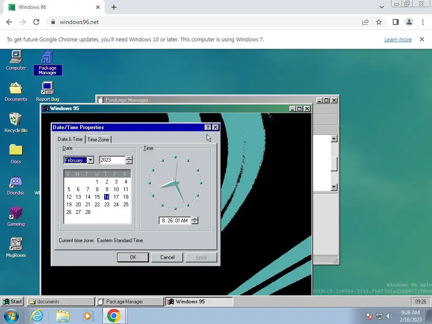Click the Date/Time Properties help question mark
This screenshot has width=432, height=324.
pyautogui.click(x=208, y=127)
